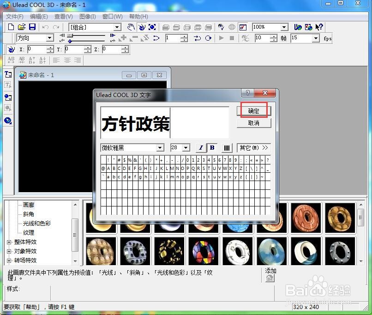Select the gray riveted metal ring thumbnail
This screenshot has width=372, height=315.
(340, 251)
